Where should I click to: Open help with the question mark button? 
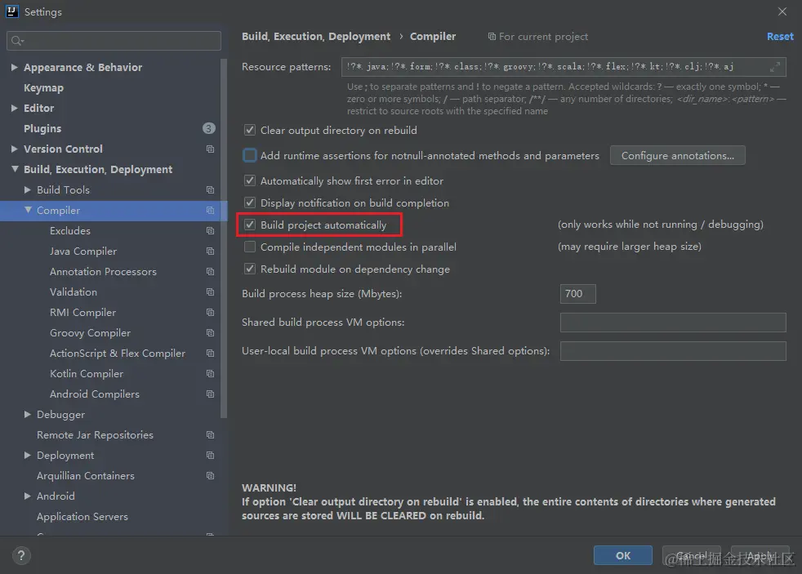pos(21,555)
